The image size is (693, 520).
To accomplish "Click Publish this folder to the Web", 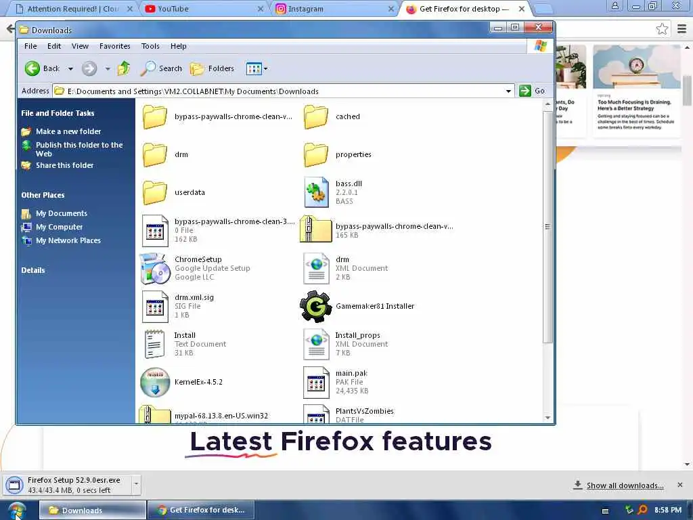I will pyautogui.click(x=79, y=149).
